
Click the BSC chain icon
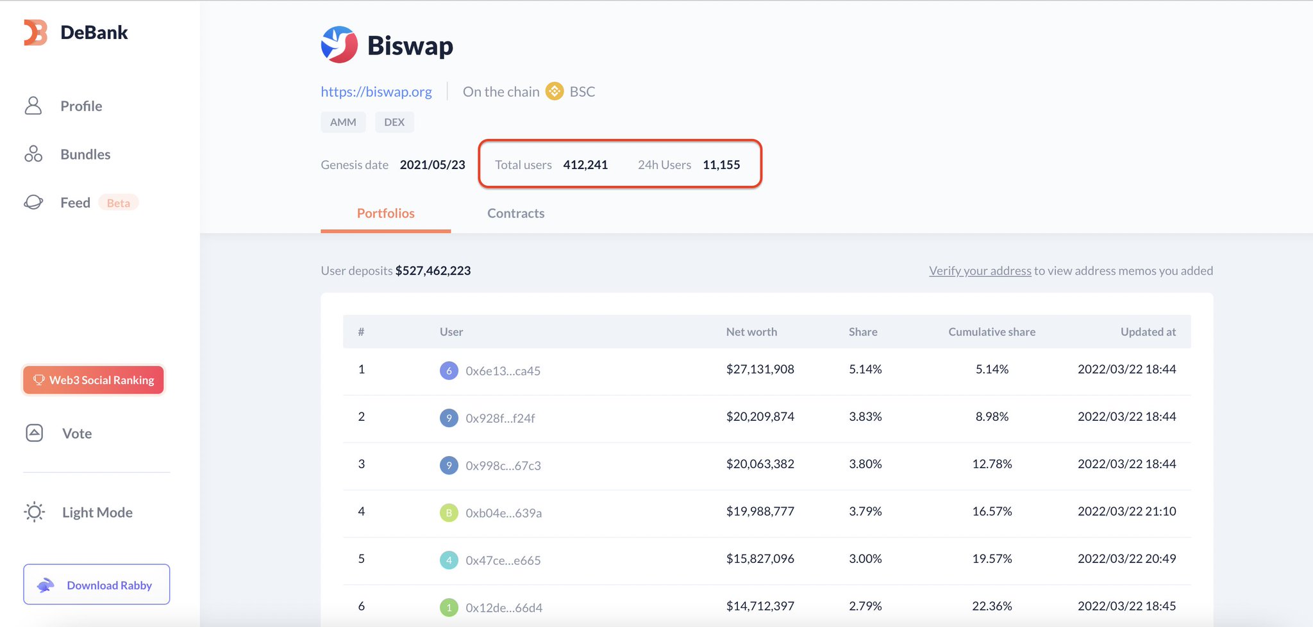point(553,92)
